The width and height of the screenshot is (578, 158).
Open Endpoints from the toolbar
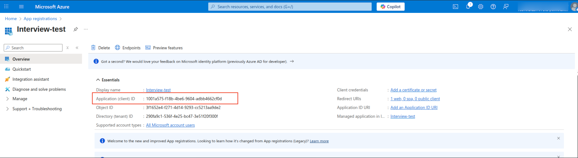pos(128,48)
